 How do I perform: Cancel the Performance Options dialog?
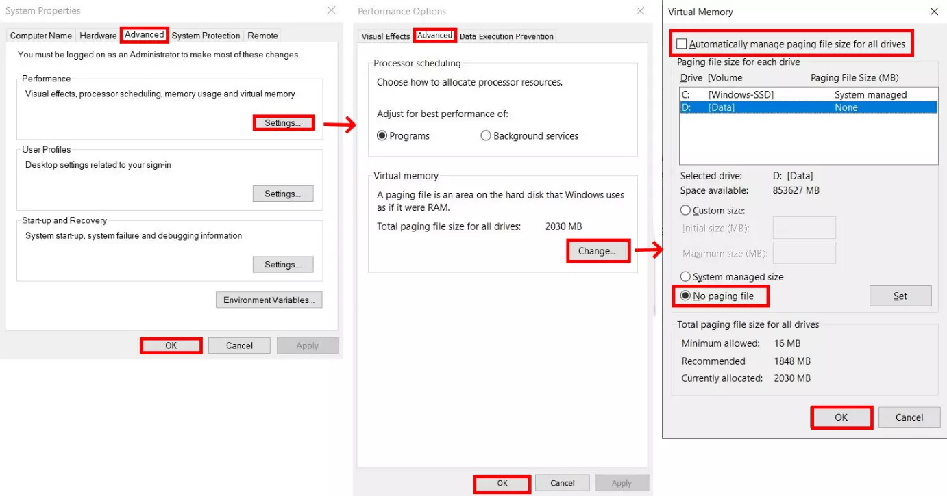point(562,483)
